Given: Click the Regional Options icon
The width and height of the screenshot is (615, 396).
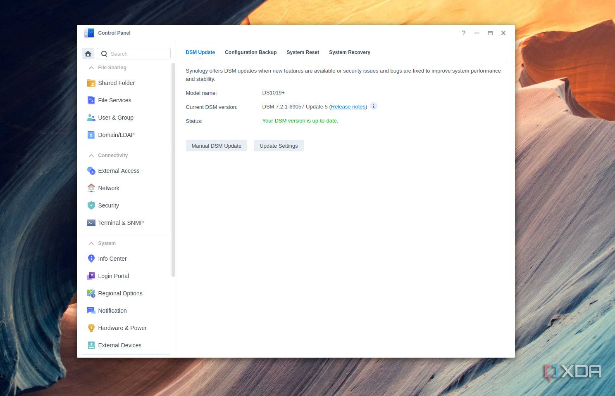Looking at the screenshot, I should click(91, 293).
